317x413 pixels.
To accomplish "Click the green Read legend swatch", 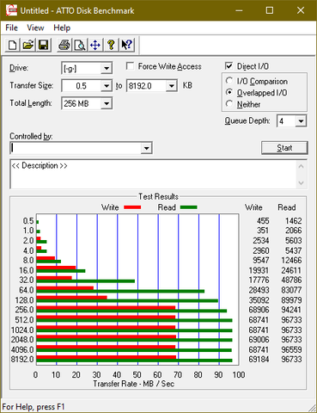I will [189, 207].
